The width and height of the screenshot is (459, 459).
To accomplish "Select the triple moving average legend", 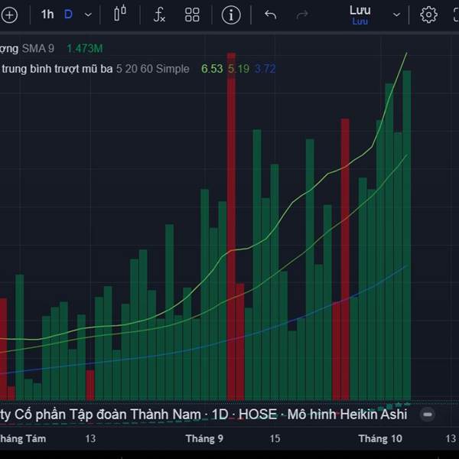I will click(x=96, y=69).
